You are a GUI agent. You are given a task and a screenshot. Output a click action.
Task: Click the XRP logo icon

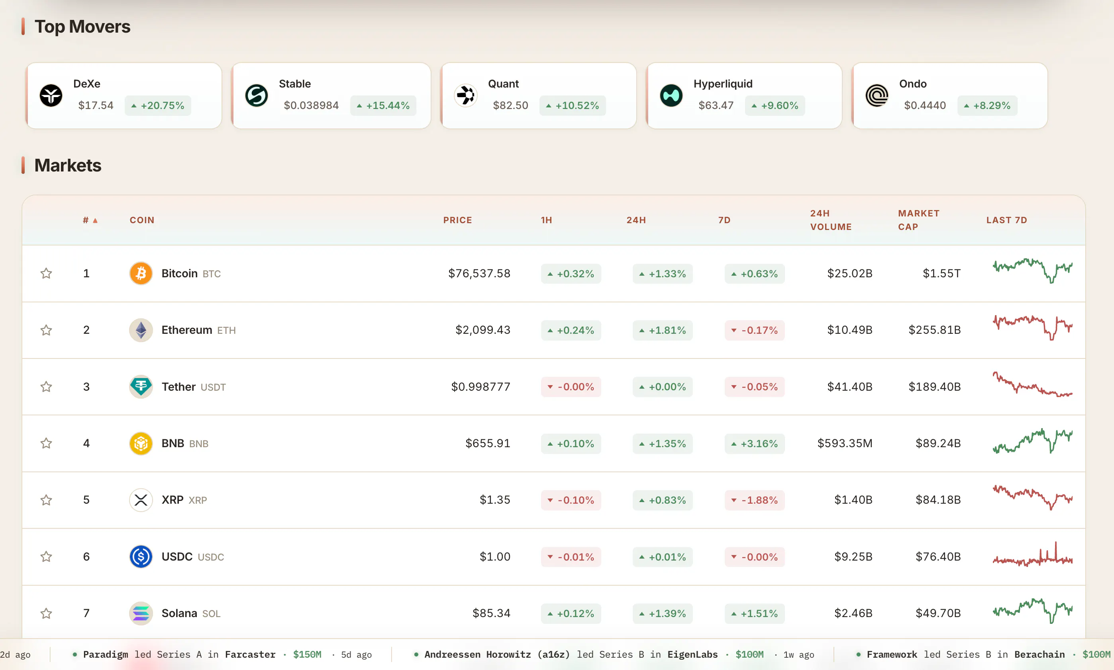point(141,500)
